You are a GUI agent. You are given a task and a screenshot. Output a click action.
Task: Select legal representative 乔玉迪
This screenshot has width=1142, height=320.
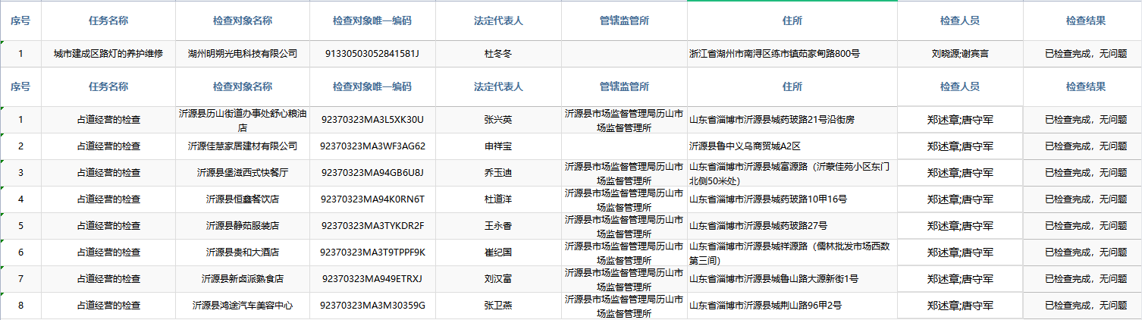click(x=498, y=173)
